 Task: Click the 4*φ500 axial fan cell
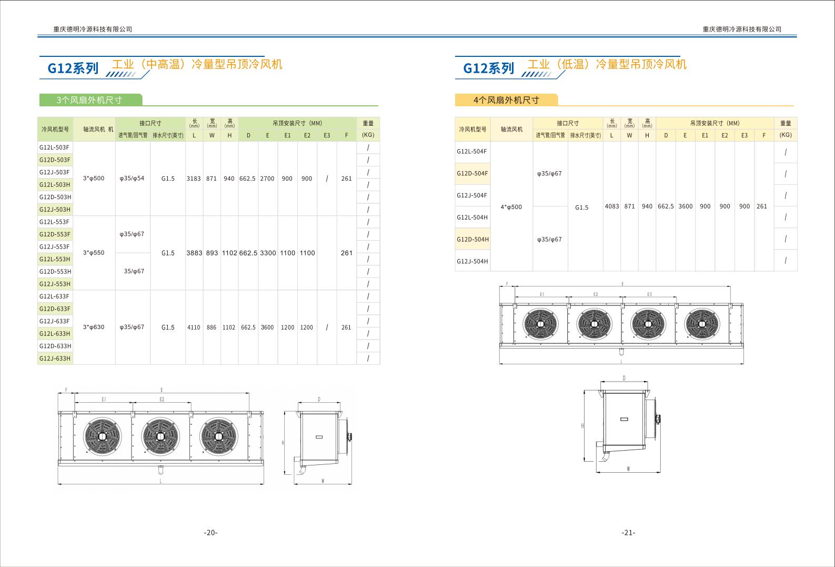(x=511, y=207)
